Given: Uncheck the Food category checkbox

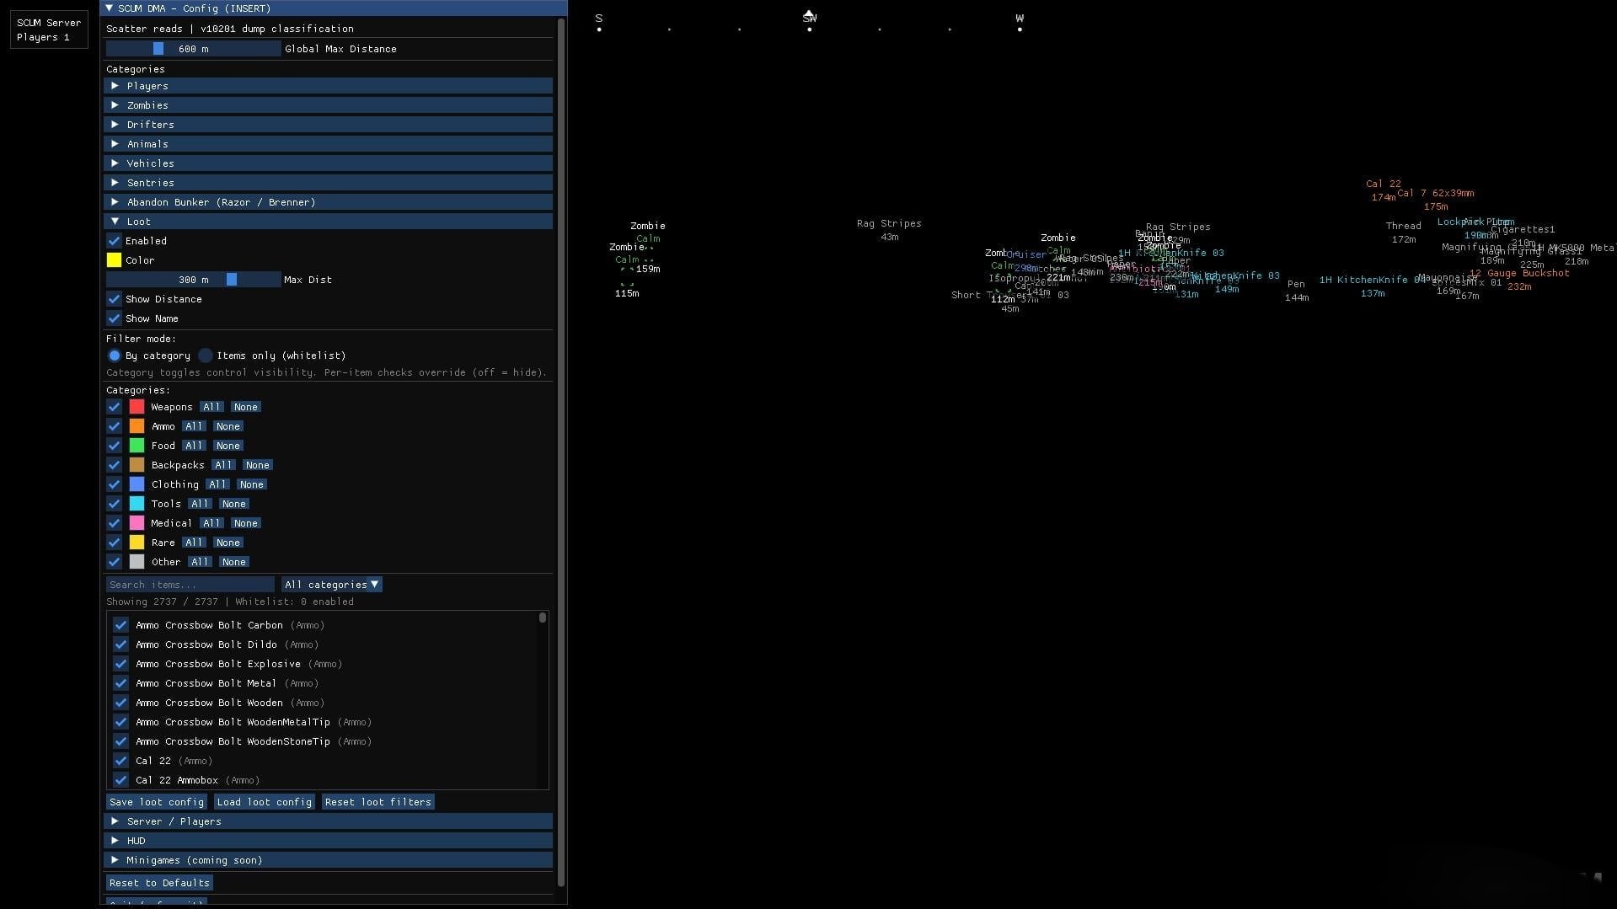Looking at the screenshot, I should (x=114, y=446).
